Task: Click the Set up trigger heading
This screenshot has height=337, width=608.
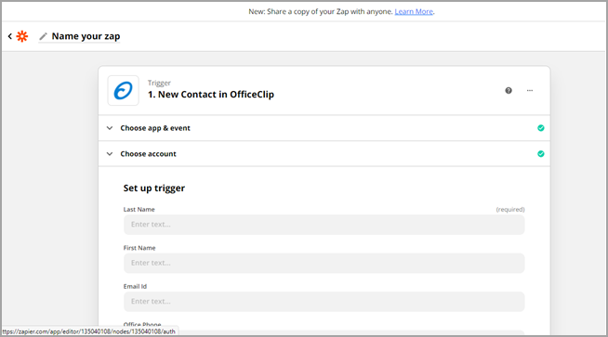Action: pos(154,188)
